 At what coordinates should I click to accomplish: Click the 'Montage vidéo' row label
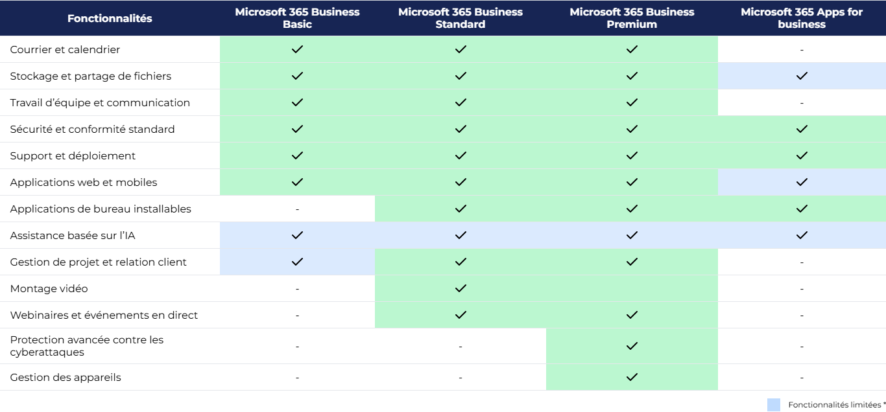49,288
